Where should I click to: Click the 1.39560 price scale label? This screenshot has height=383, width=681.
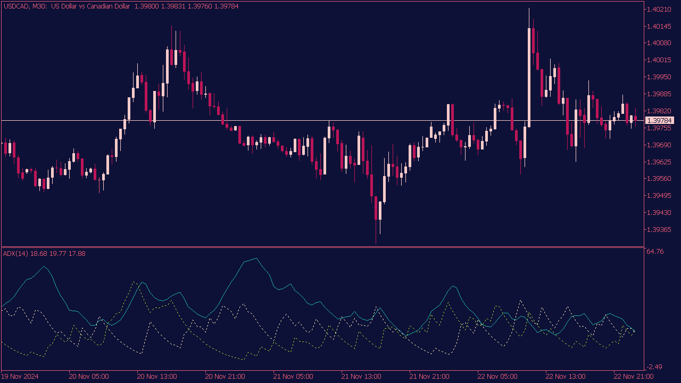pyautogui.click(x=658, y=179)
